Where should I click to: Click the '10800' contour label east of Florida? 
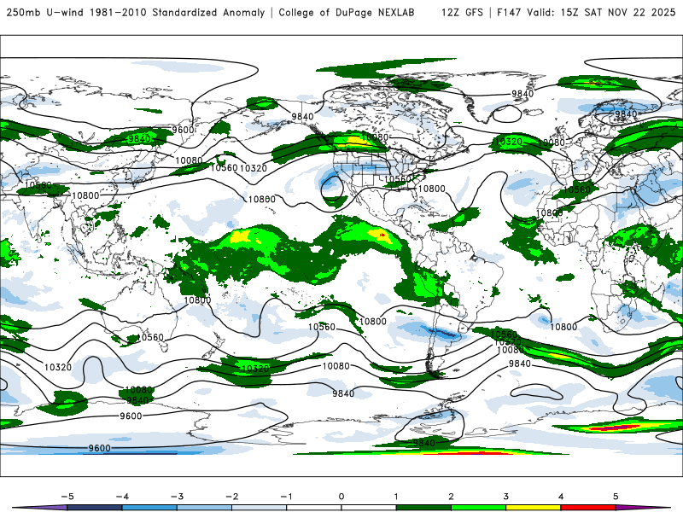click(x=432, y=189)
